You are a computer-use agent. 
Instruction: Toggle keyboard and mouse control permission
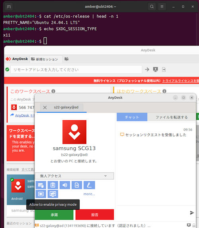click(41, 185)
